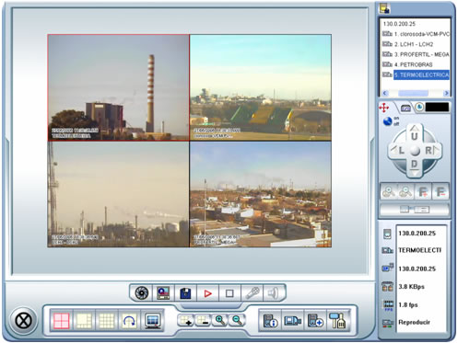
Task: Open the PTZ control tab with red arrows
Action: pyautogui.click(x=384, y=108)
